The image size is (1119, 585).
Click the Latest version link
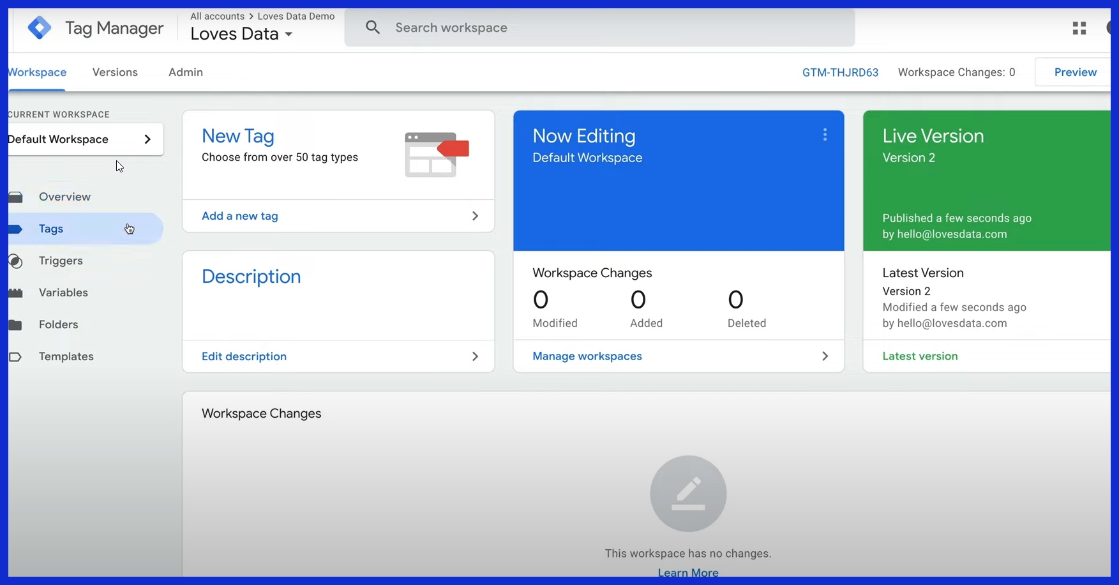920,356
